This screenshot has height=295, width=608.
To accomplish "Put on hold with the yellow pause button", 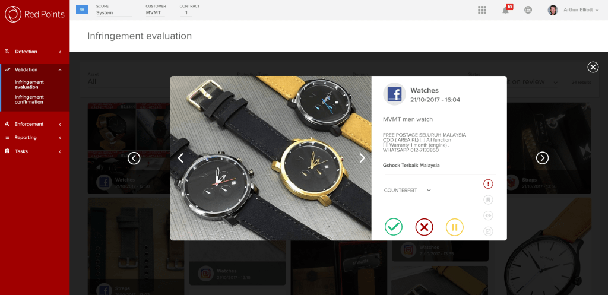I will (455, 227).
